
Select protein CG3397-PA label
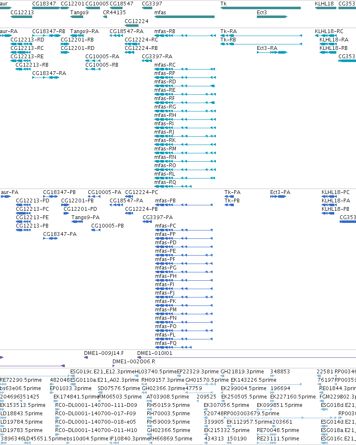click(x=158, y=217)
